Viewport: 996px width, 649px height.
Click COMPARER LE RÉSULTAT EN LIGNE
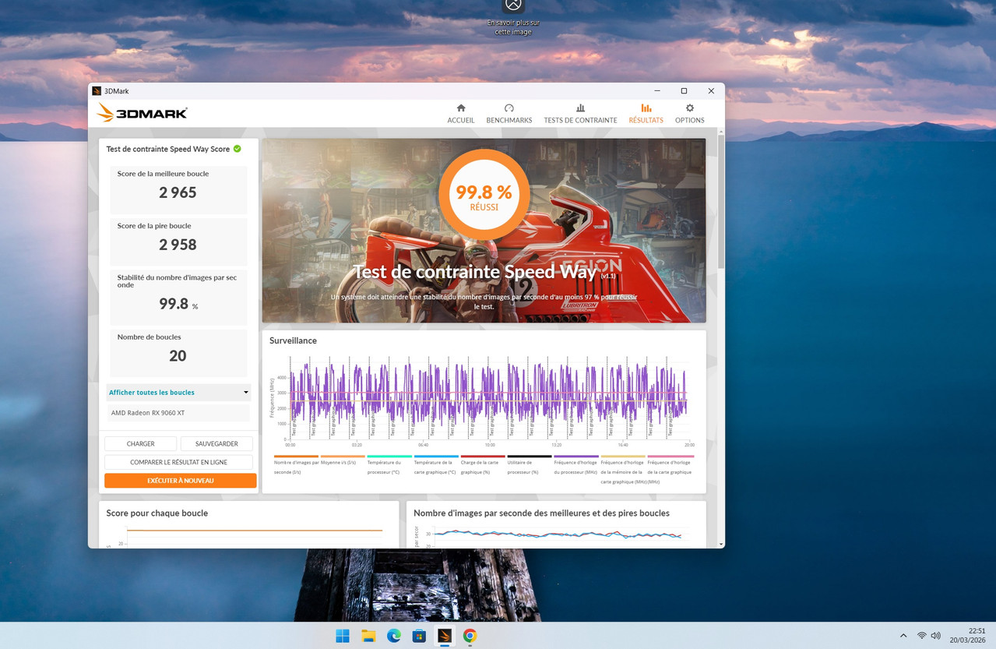pyautogui.click(x=178, y=462)
